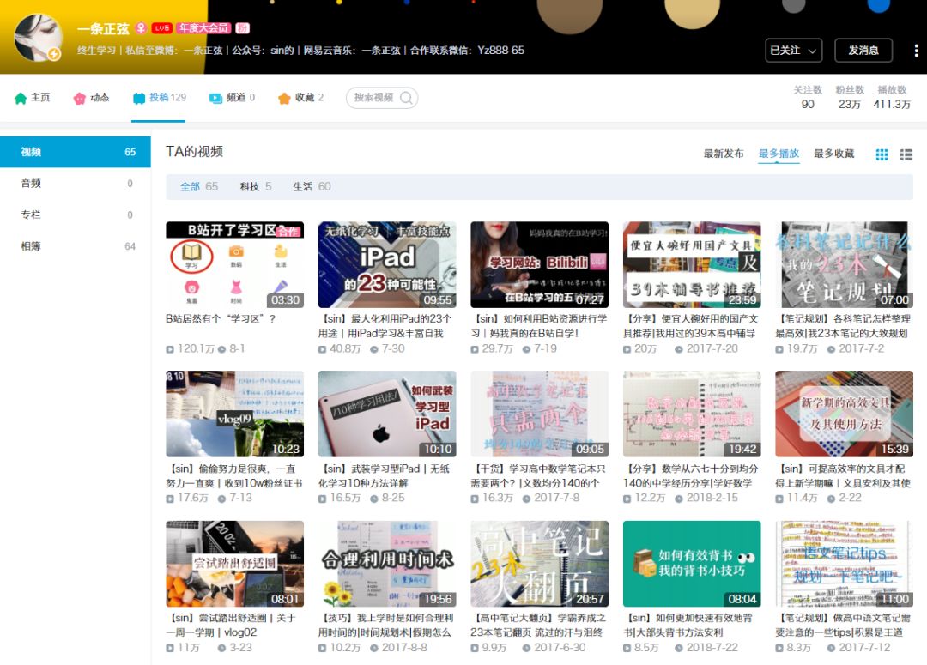Click the 发消息 send message button
Screen dimensions: 927x665
[x=863, y=51]
